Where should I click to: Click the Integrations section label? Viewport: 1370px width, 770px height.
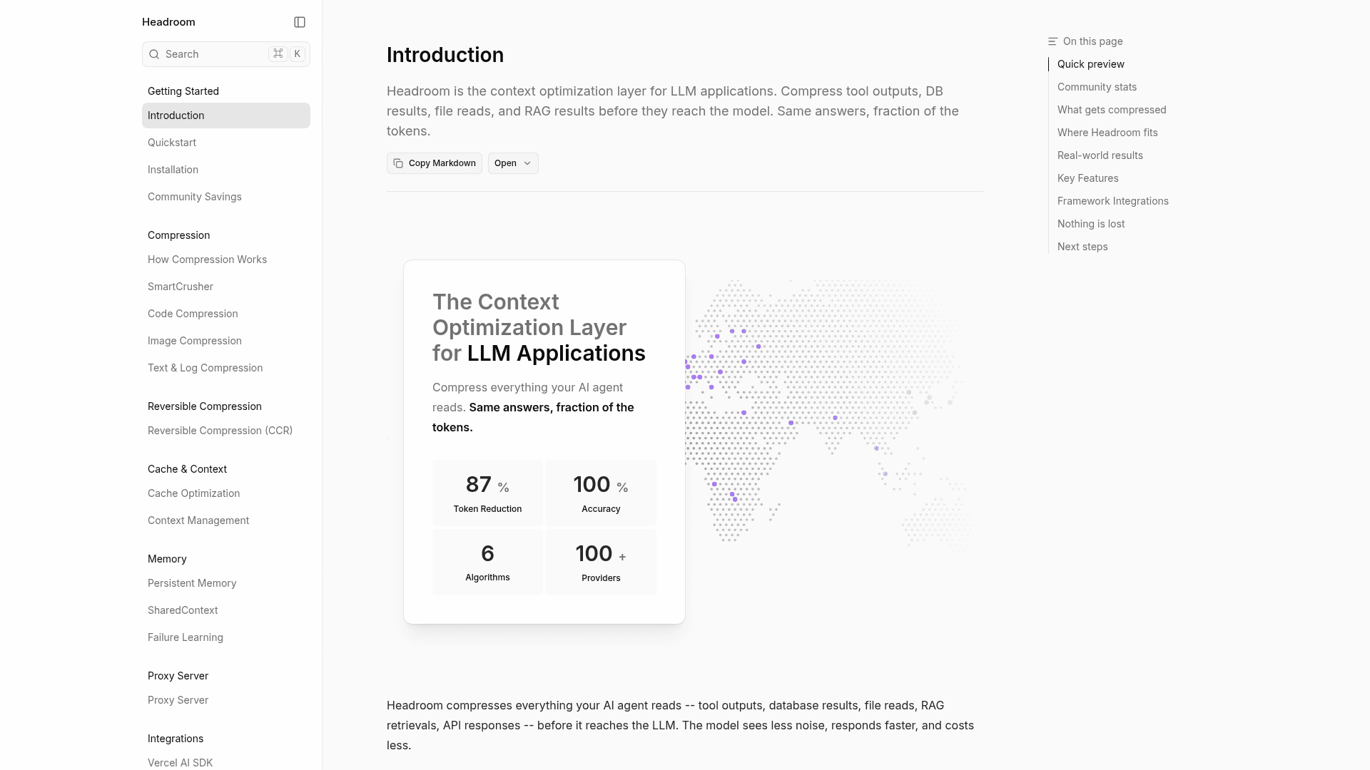[176, 739]
